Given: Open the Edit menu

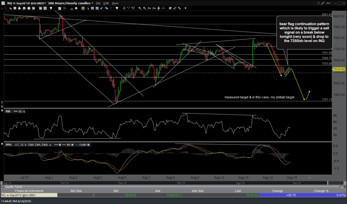Looking at the screenshot, I should point(106,3).
